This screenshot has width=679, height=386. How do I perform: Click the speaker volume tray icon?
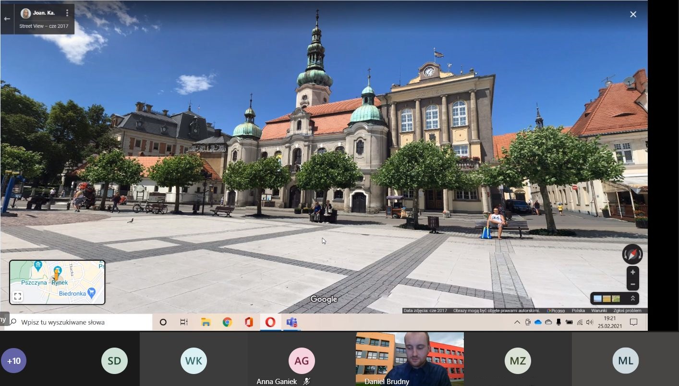(589, 322)
